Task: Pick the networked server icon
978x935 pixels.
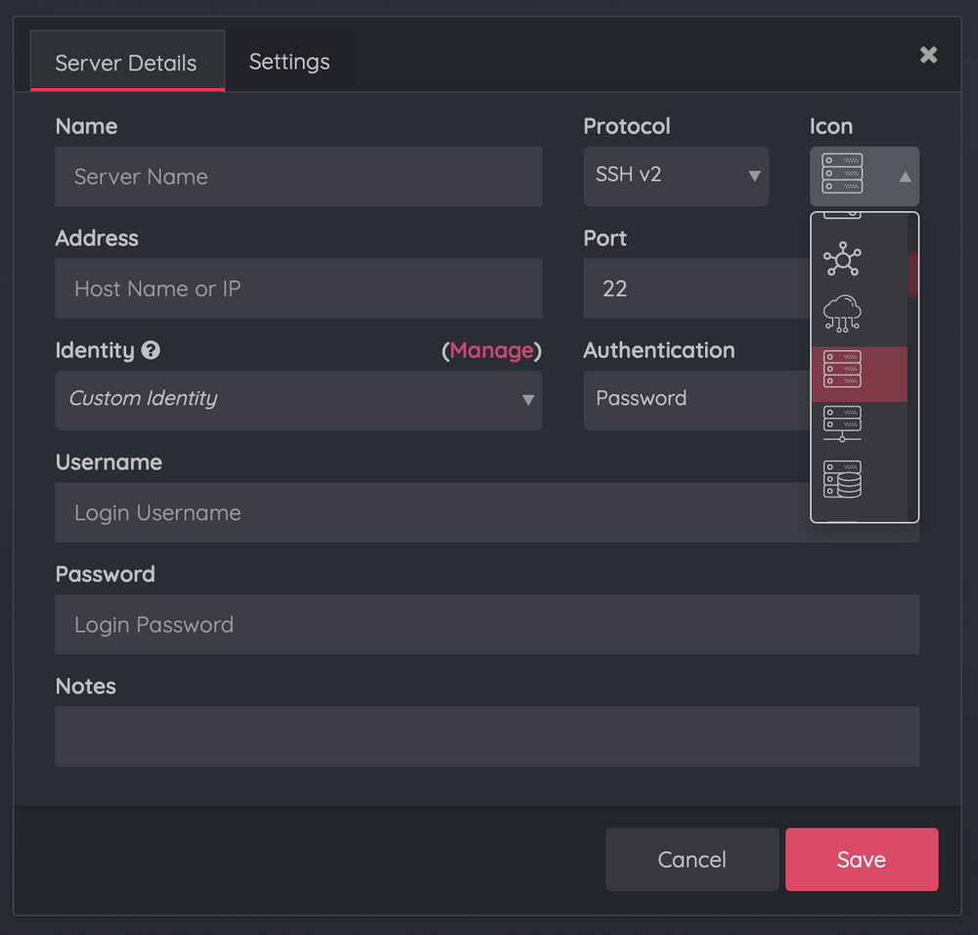Action: pyautogui.click(x=842, y=425)
